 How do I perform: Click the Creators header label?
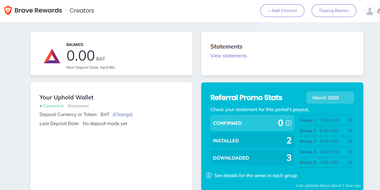[82, 11]
